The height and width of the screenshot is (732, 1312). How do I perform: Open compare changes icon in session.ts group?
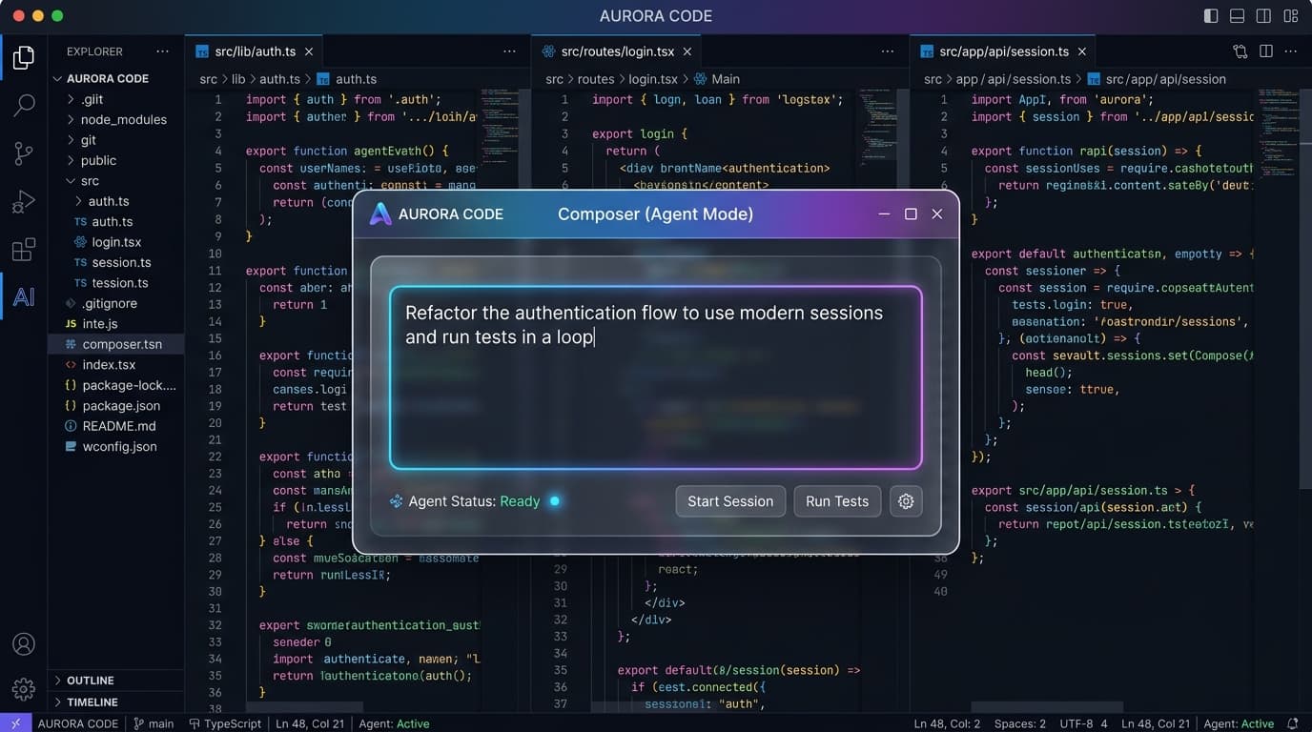click(x=1240, y=51)
